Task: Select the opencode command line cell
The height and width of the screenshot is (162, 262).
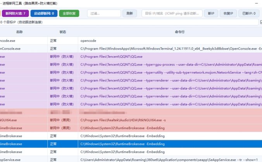Action: [170, 41]
